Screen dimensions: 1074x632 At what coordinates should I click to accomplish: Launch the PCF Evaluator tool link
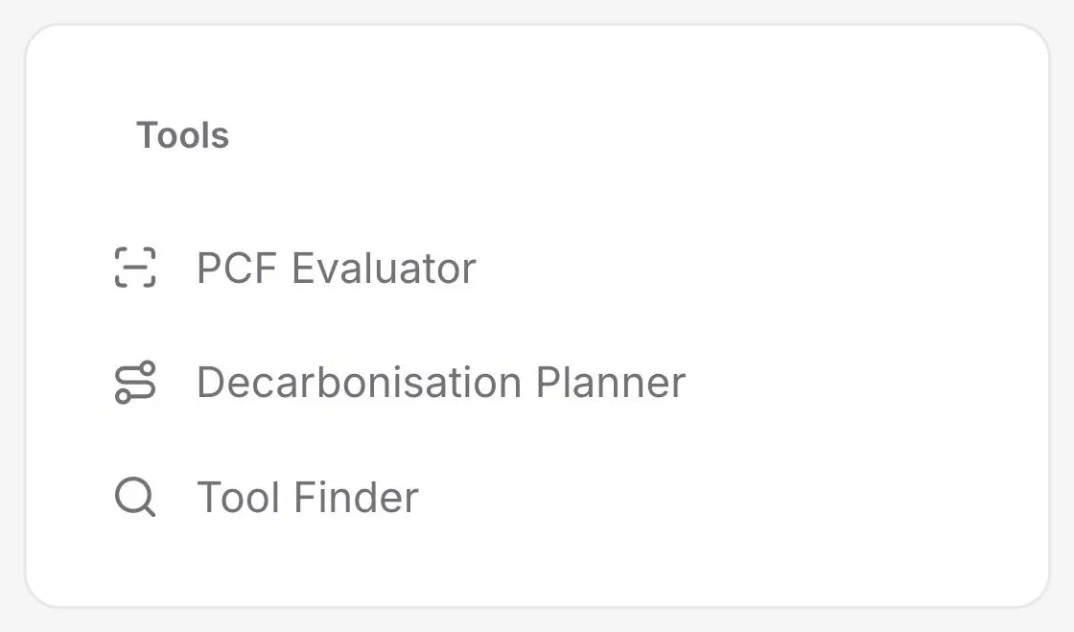(336, 268)
